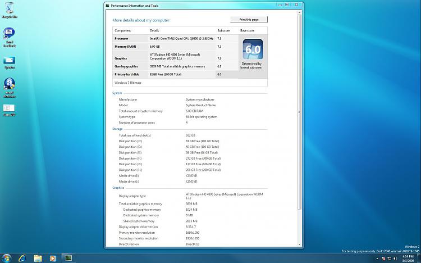Viewport: 421px width, 263px height.
Task: Click the 'Disk partition (F:)' label
Action: coord(130,158)
